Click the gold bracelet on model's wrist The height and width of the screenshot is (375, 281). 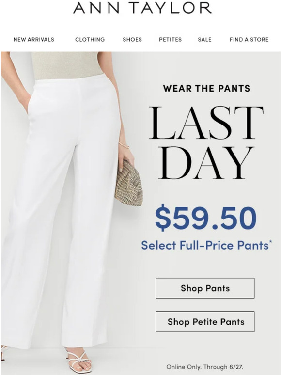(x=124, y=145)
